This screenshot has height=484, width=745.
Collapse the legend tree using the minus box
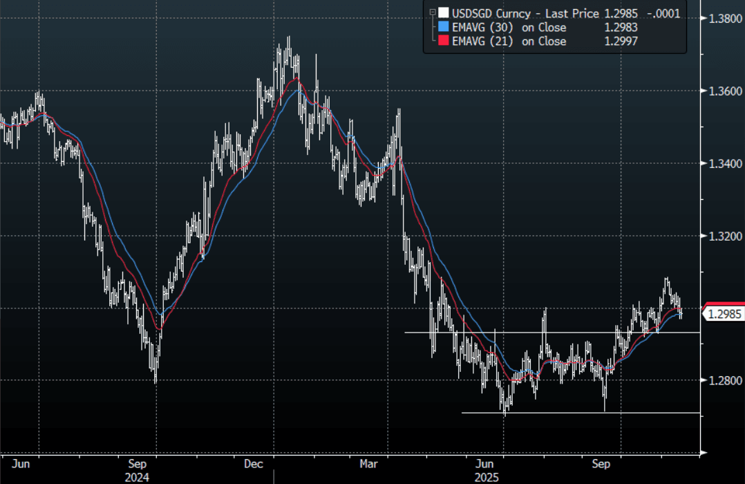point(433,13)
